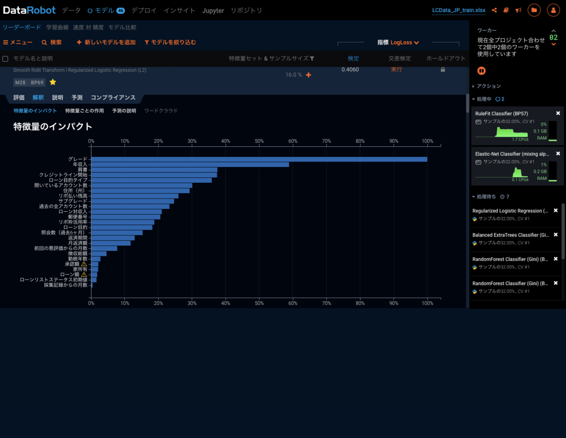This screenshot has width=566, height=438.
Task: Click the orange plus next to 16.0 %
Action: pyautogui.click(x=308, y=75)
